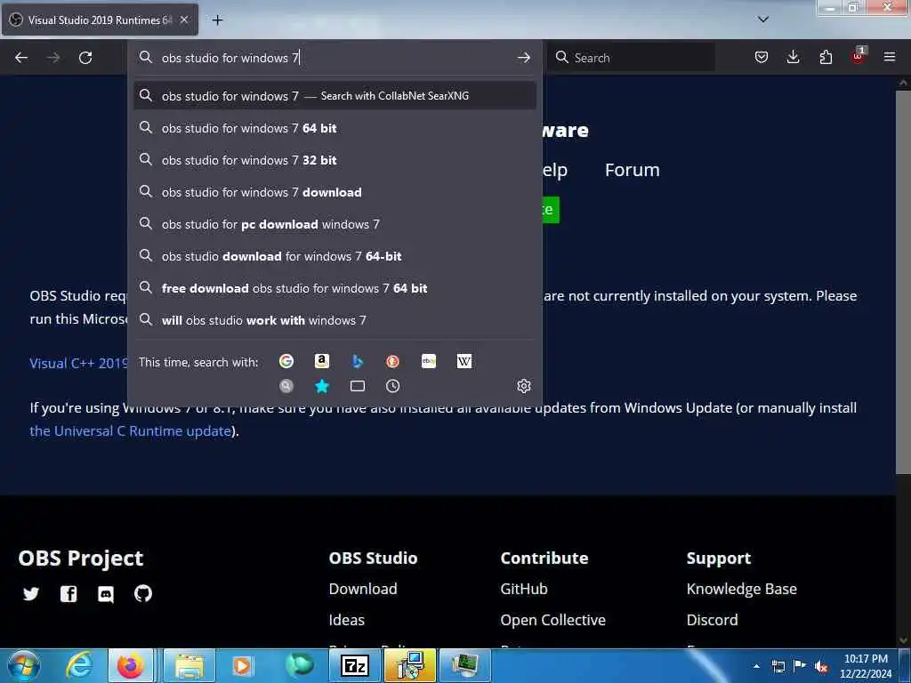Viewport: 911px width, 683px height.
Task: Search this time with Amazon
Action: tap(321, 361)
